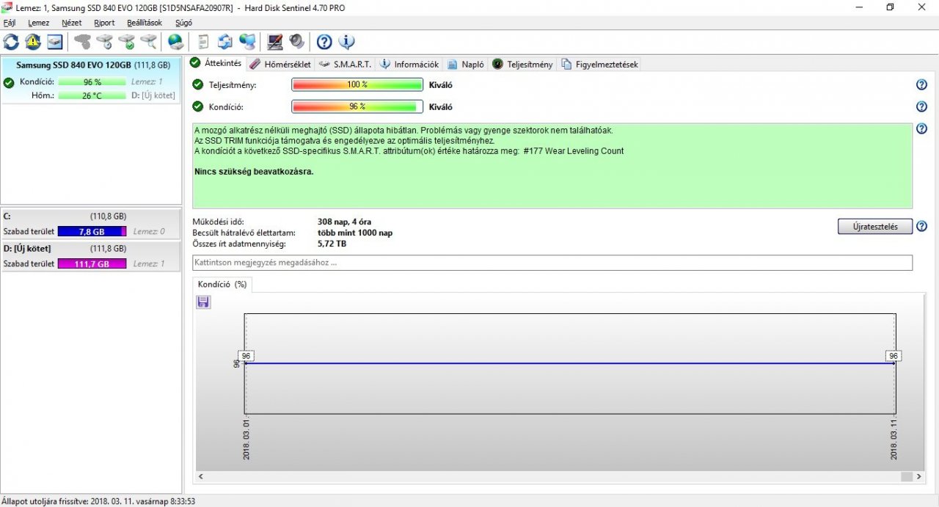The width and height of the screenshot is (939, 507).
Task: Click the left 96 graph data label
Action: pyautogui.click(x=246, y=356)
